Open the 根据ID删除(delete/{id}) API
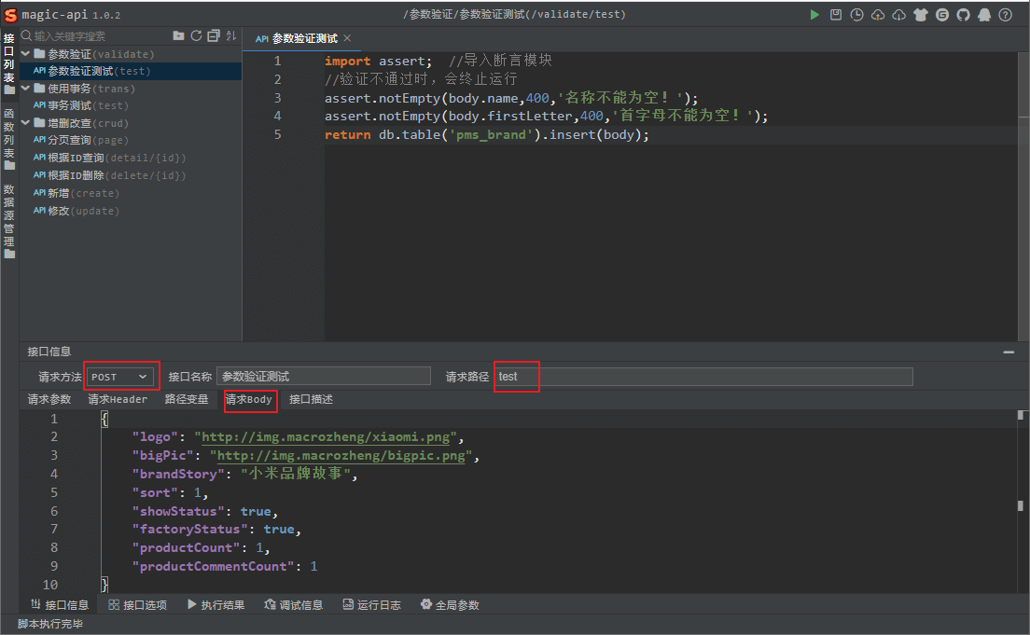The image size is (1030, 635). tap(131, 176)
